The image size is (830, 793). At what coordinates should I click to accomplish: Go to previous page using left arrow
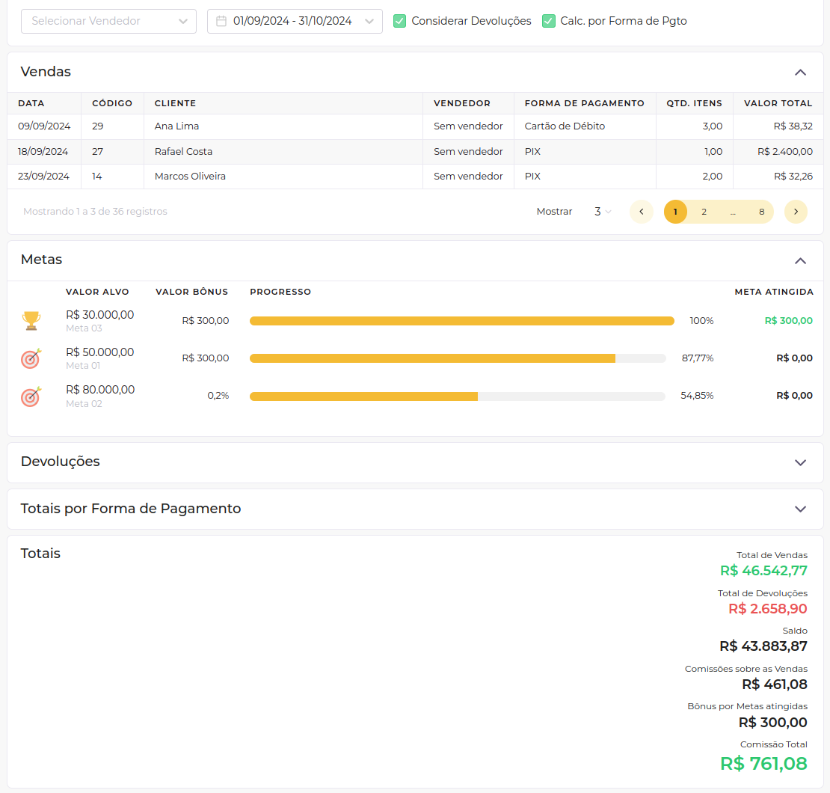pyautogui.click(x=642, y=212)
